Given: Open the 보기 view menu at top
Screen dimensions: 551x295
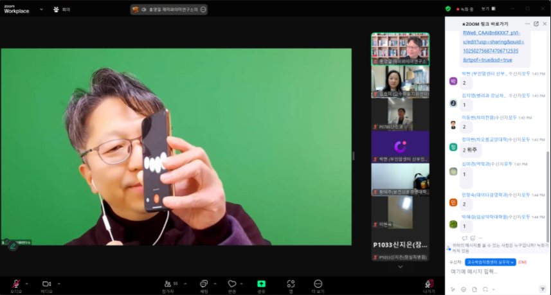Looking at the screenshot, I should pos(487,9).
